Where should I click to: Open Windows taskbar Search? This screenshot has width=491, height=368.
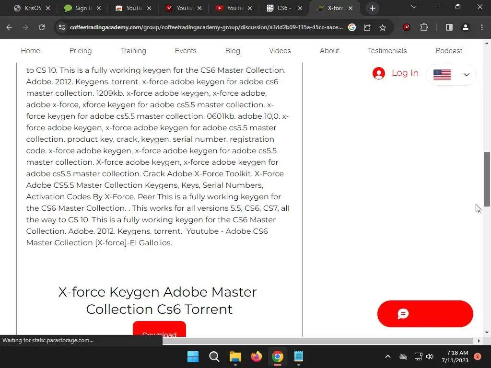214,356
